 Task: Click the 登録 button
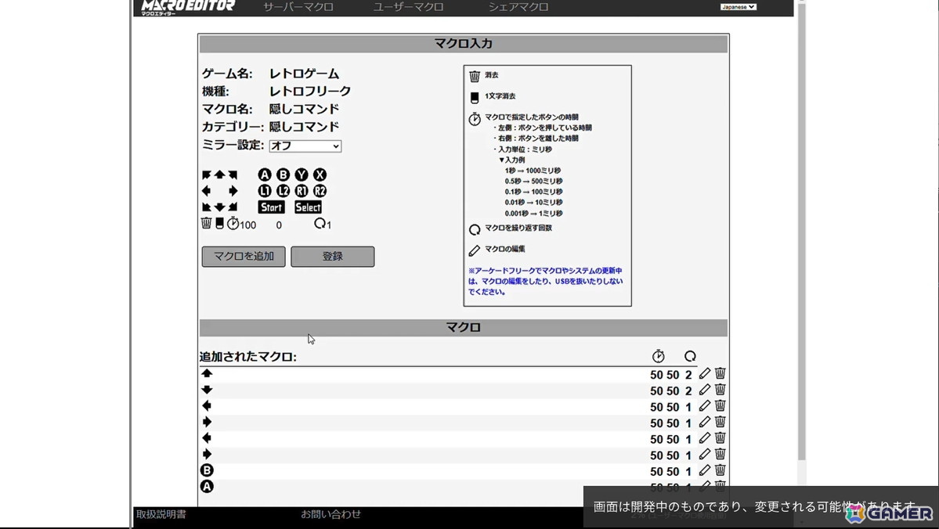pyautogui.click(x=332, y=257)
